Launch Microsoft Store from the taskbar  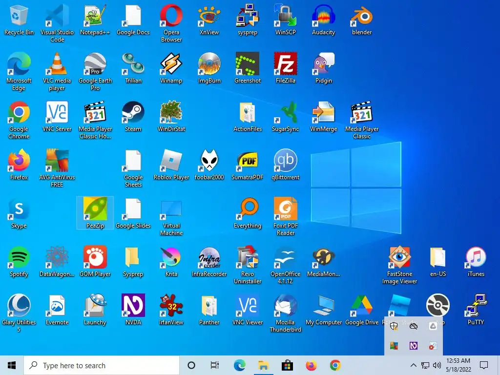coord(287,365)
